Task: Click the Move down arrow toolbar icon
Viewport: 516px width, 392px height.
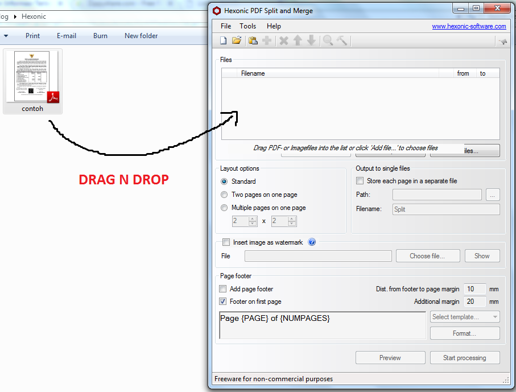Action: [311, 40]
